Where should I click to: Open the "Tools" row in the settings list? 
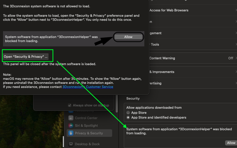(193, 44)
